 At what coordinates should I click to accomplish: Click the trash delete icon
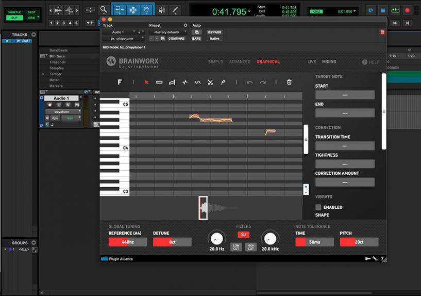[289, 82]
